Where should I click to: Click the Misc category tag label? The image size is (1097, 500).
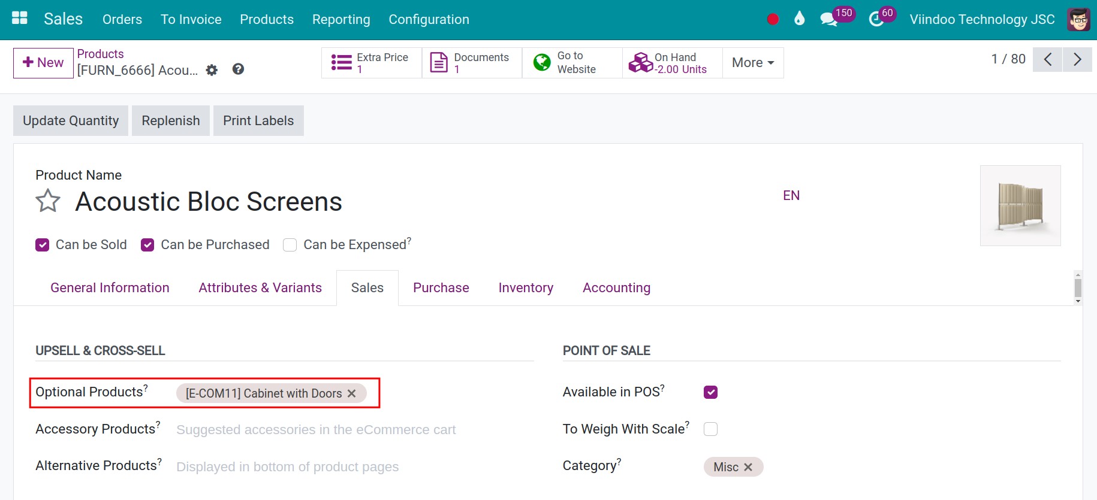tap(726, 467)
